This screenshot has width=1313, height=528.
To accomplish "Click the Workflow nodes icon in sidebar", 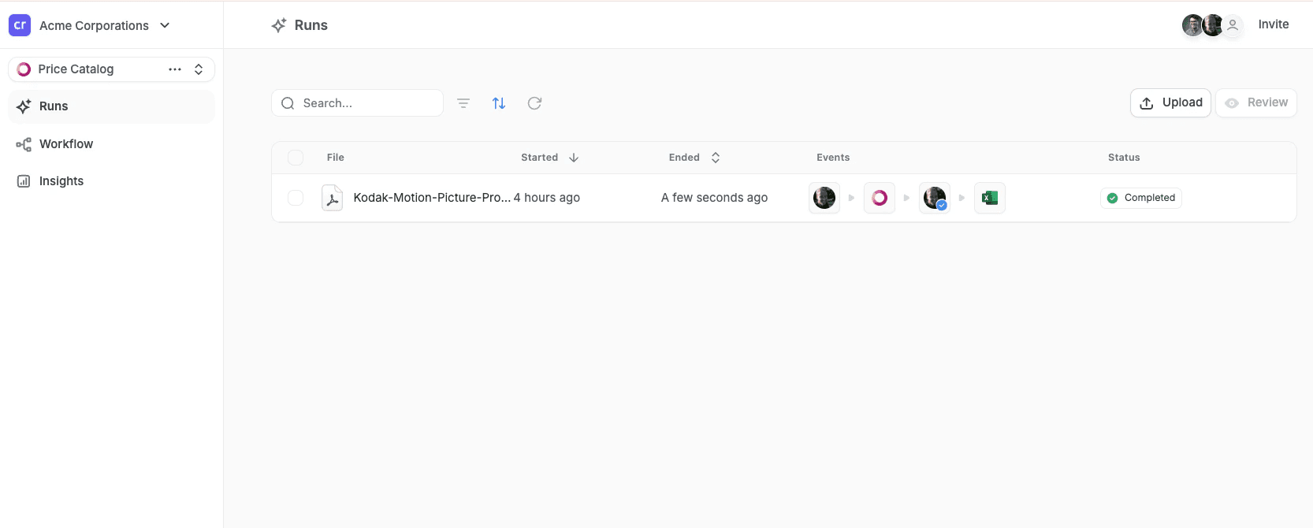I will click(24, 144).
